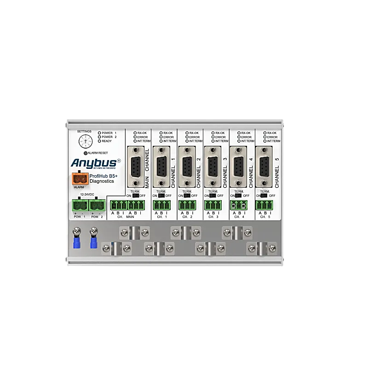Click the CHANNEL 3 ERROR LED
Image resolution: width=368 pixels, height=368 pixels.
pos(213,137)
